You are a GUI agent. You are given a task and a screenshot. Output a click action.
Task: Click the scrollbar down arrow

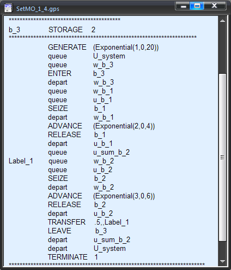[222, 261]
